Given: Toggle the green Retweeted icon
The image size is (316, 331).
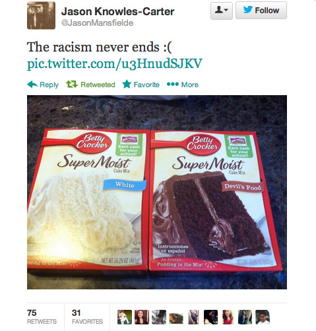Looking at the screenshot, I should (x=72, y=85).
